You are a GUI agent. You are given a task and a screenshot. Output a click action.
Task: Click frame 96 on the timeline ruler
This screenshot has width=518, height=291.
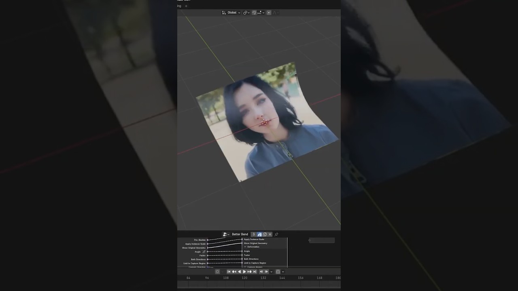[x=207, y=278]
